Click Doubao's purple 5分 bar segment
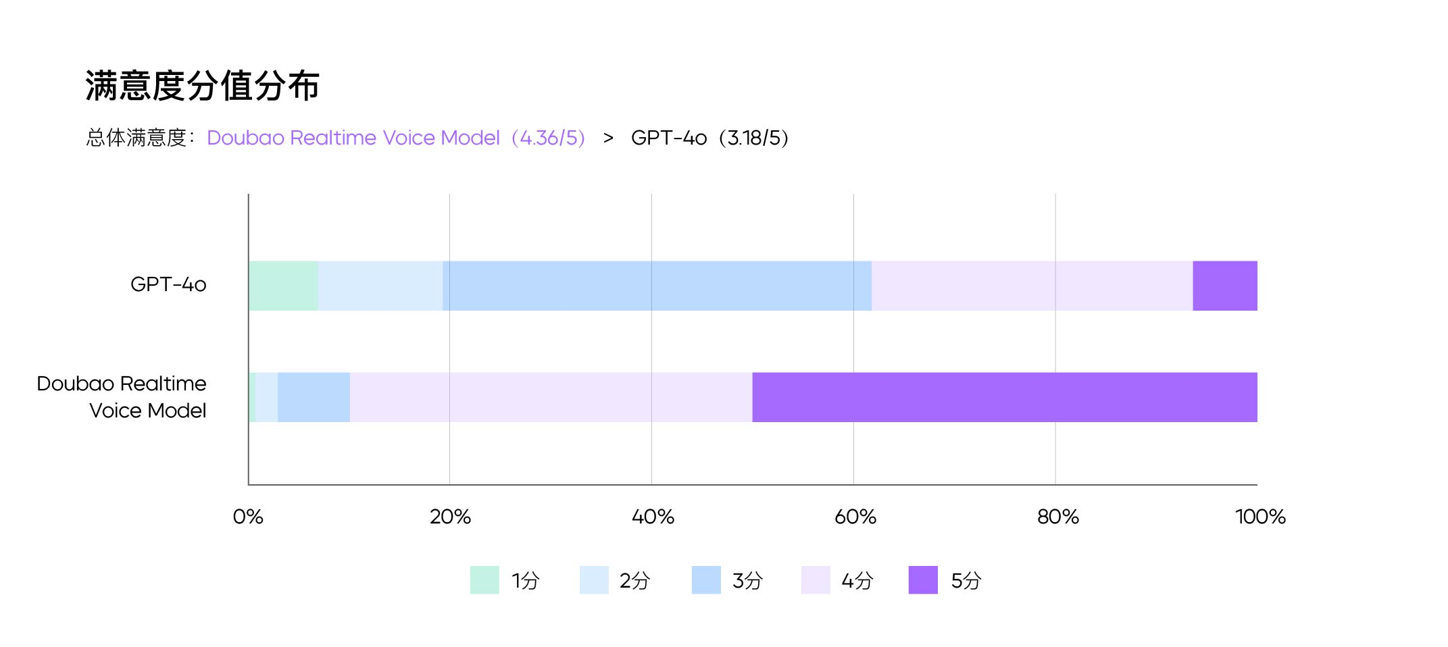The height and width of the screenshot is (647, 1448). [1004, 397]
